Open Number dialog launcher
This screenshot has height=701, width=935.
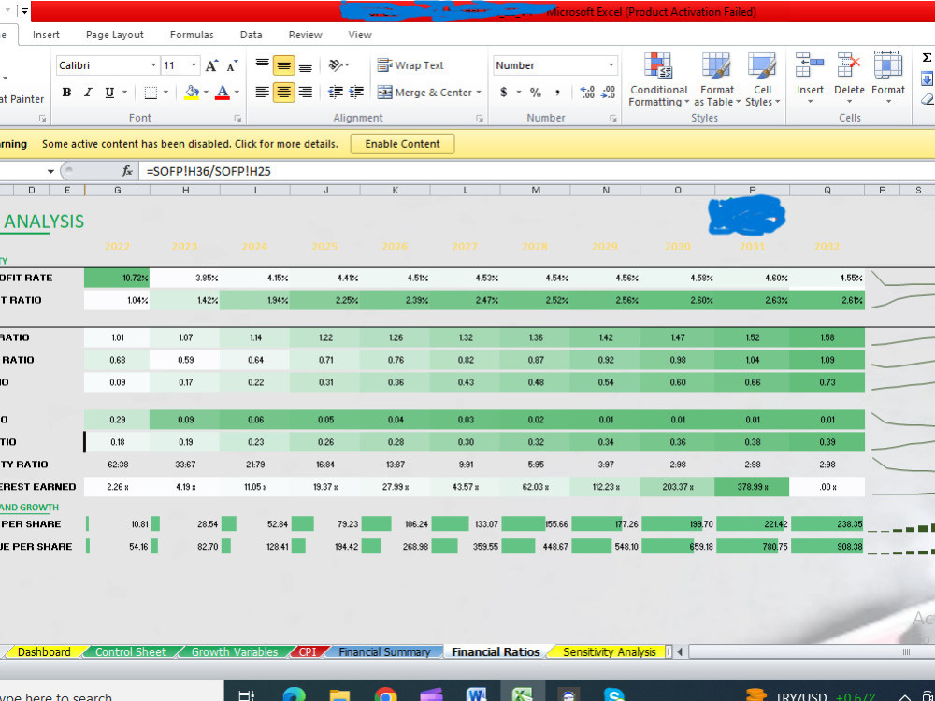click(x=613, y=118)
